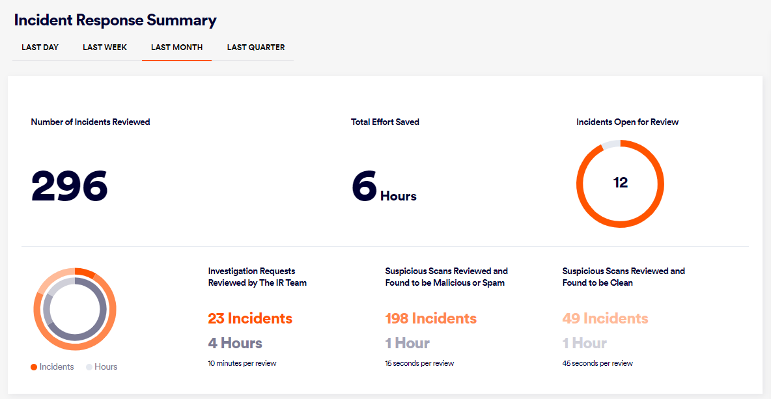Click the 10 minutes per review text
Image resolution: width=771 pixels, height=399 pixels.
[242, 363]
